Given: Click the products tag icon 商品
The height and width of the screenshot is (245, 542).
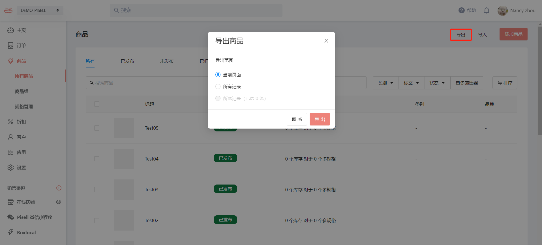Looking at the screenshot, I should coord(10,61).
